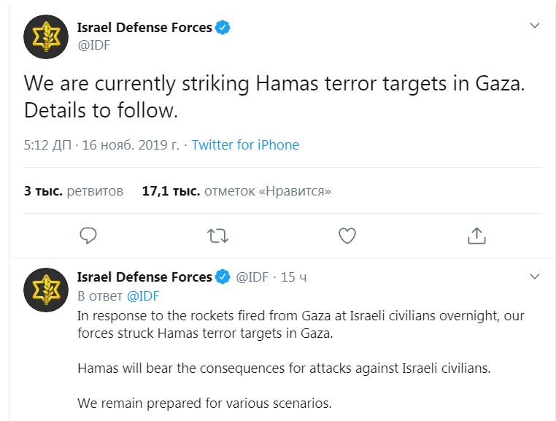Open the reply tweet about rockets from Gaza
This screenshot has width=556, height=421.
coord(301,342)
